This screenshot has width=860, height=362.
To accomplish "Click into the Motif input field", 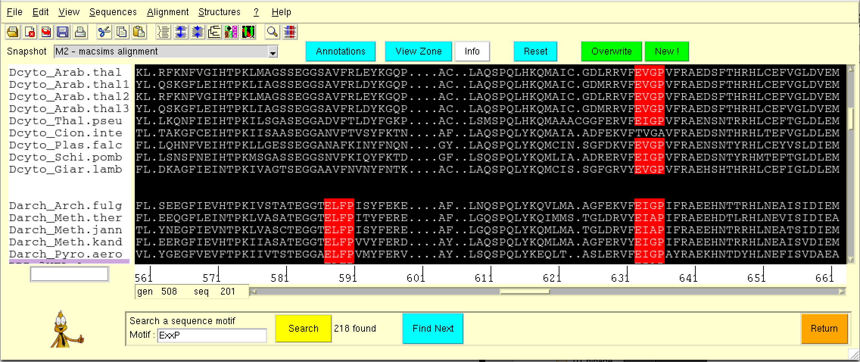I will 212,335.
